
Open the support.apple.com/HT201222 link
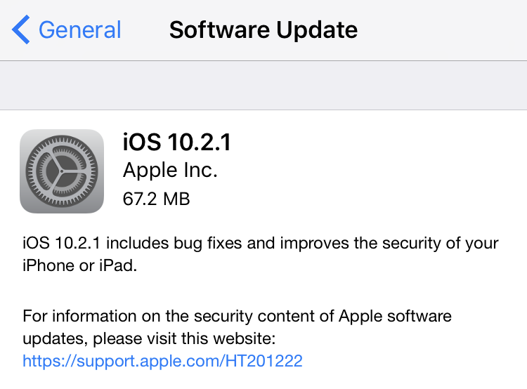click(163, 361)
